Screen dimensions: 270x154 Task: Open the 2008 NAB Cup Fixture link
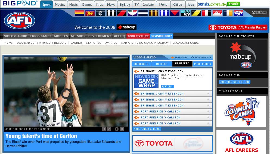coord(235,82)
